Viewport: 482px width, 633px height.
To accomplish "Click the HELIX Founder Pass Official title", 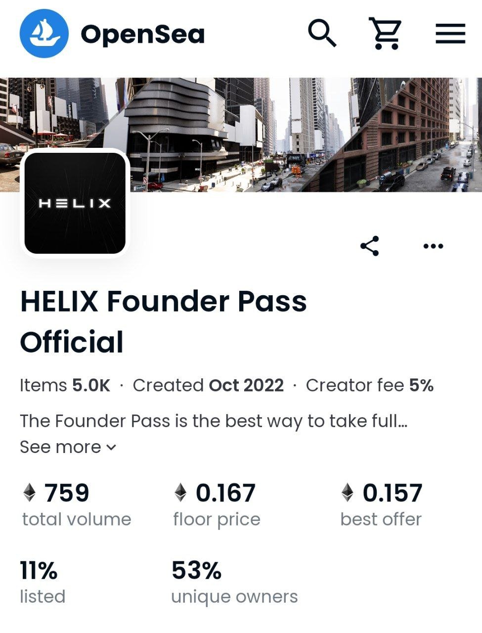I will click(163, 321).
